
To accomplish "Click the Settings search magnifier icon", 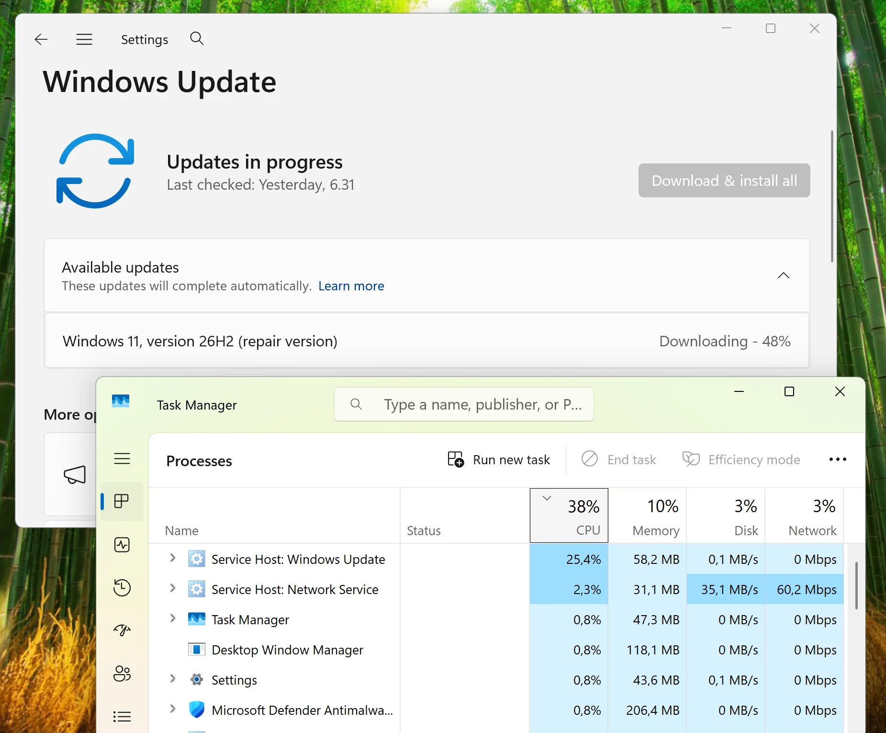I will click(197, 38).
